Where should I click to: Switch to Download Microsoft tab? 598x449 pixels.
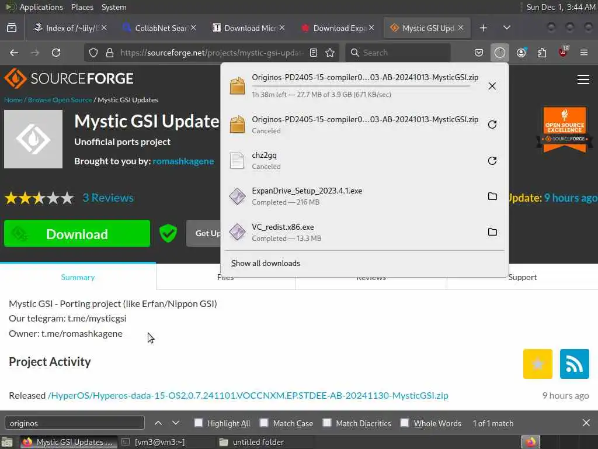pyautogui.click(x=249, y=28)
